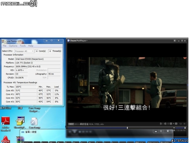Screen dimensions: 190x143
Task: Click Core #1 load value 11%
Action: (57, 94)
